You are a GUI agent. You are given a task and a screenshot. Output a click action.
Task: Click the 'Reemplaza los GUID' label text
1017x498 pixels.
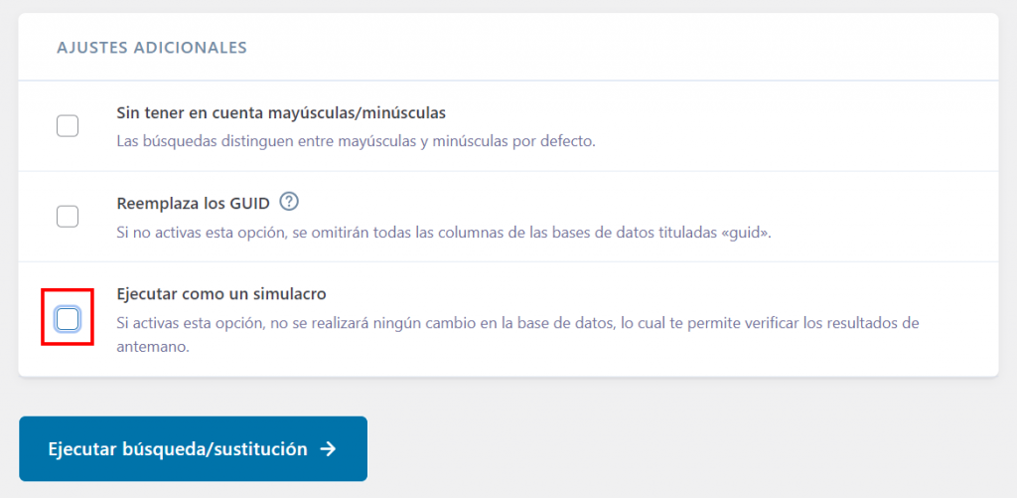pos(193,203)
